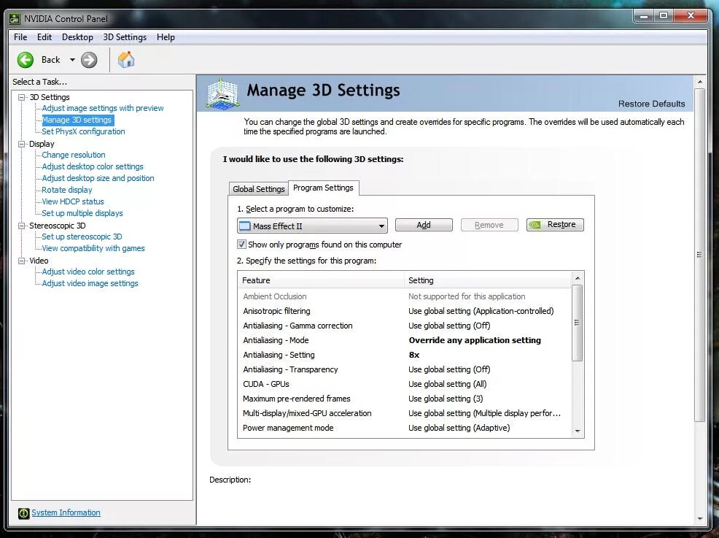
Task: Open View HDCP status
Action: coord(73,201)
